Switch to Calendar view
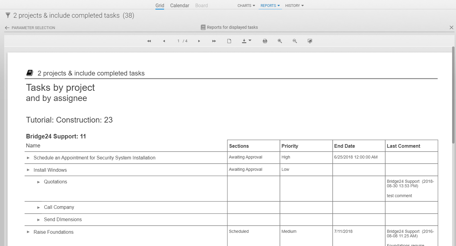 click(x=180, y=5)
